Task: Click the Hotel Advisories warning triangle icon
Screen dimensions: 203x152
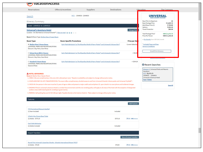Action: pyautogui.click(x=28, y=74)
